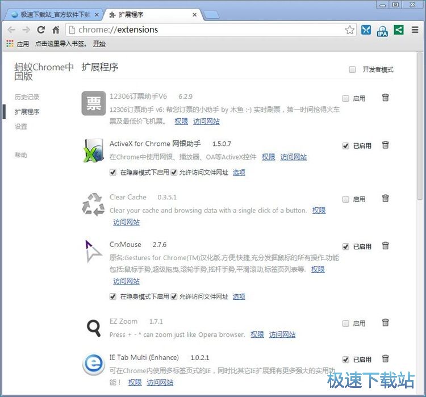Close the 扩展程序 tab
The image size is (426, 397).
point(194,15)
